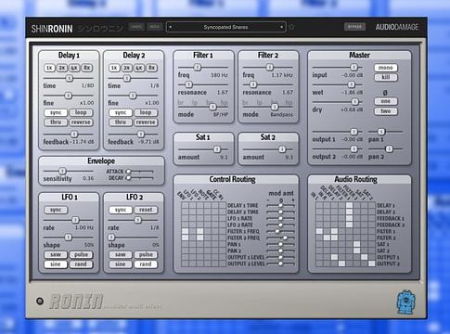
Task: Click the round indicator beside Ronin logo
Action: 40,301
